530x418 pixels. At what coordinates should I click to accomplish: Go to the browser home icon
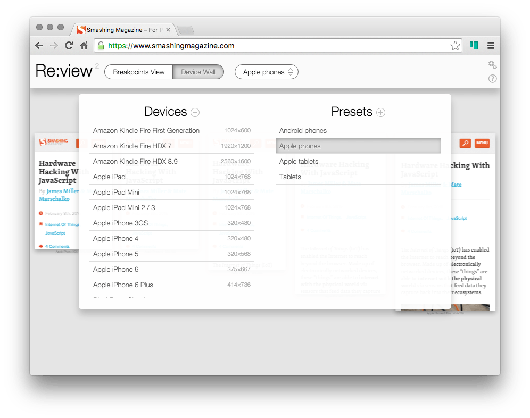coord(84,46)
